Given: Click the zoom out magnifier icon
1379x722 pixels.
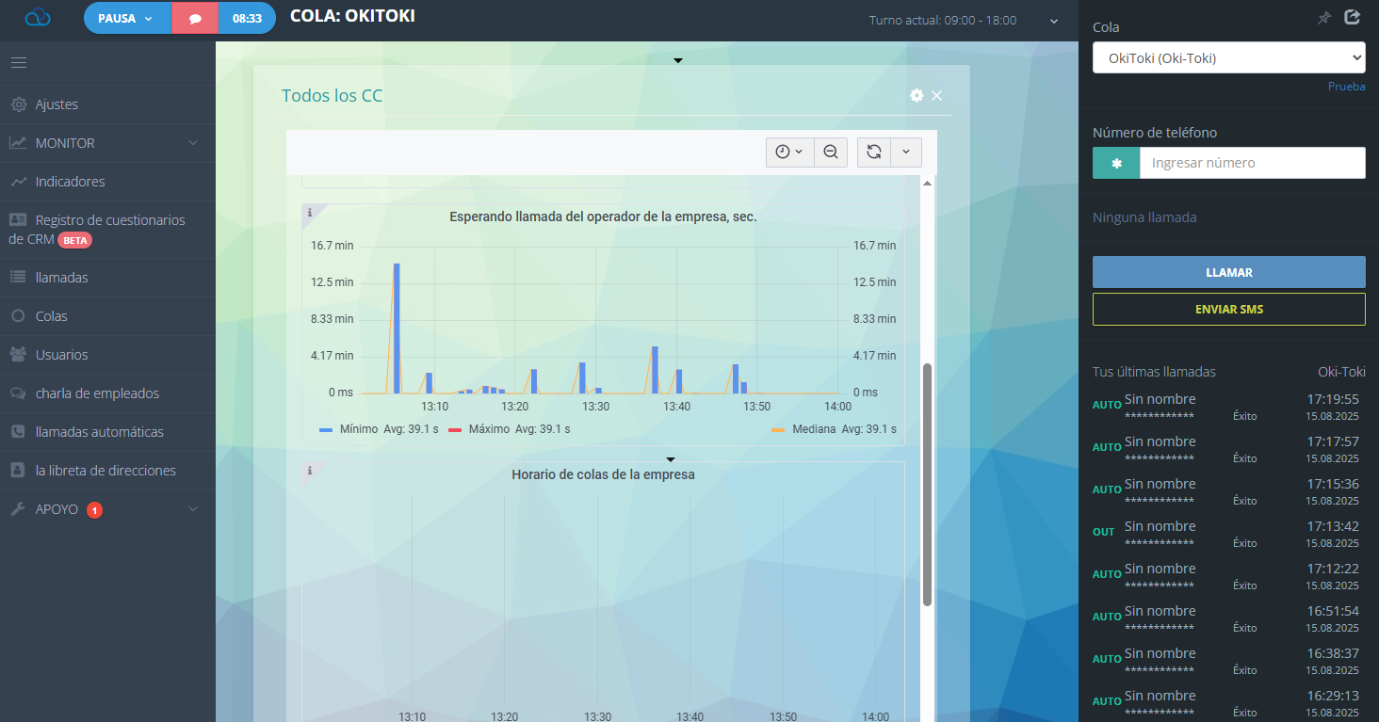Looking at the screenshot, I should 830,152.
